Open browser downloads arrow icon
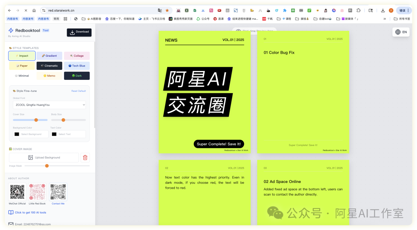Viewport: 417px width, 230px height. click(x=383, y=10)
